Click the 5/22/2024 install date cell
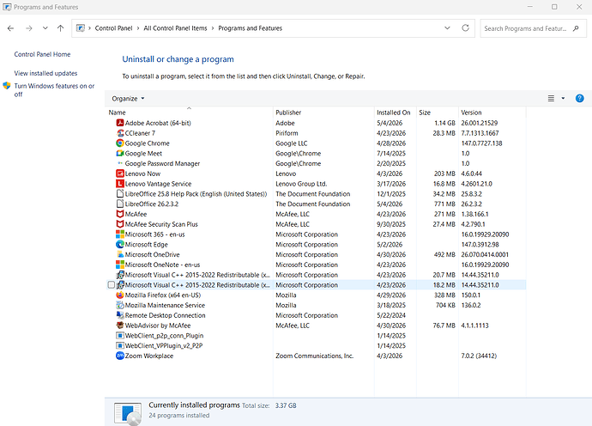592x426 pixels. pyautogui.click(x=391, y=315)
